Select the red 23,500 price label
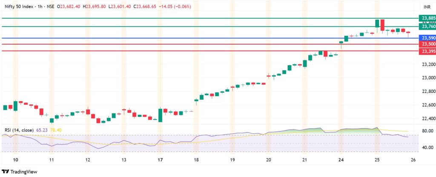Screen dimensions: 436x177 pos(427,44)
